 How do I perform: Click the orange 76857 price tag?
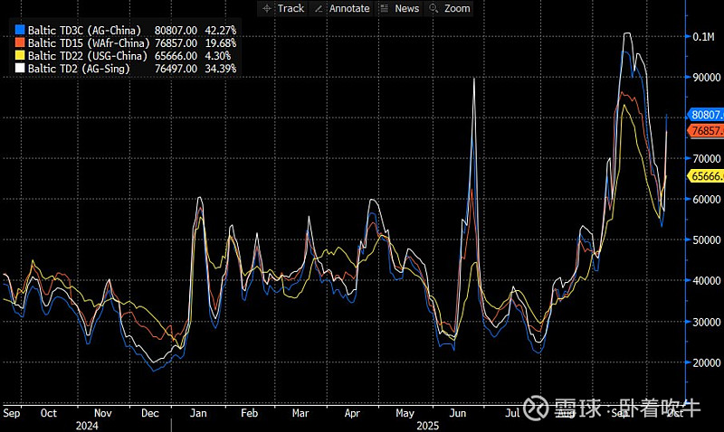706,130
